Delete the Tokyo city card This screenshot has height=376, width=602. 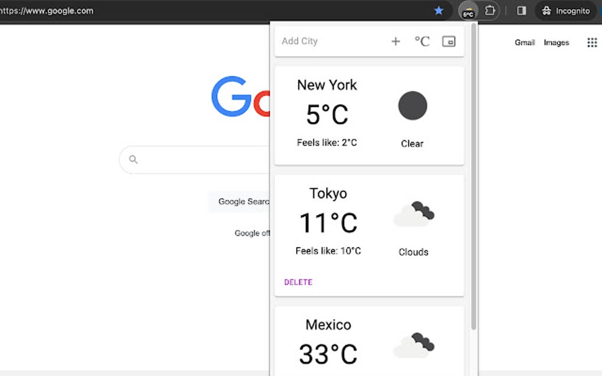tap(297, 282)
